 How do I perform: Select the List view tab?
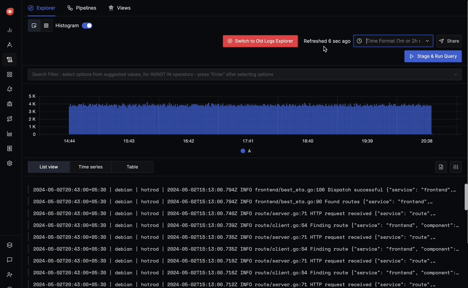49,167
